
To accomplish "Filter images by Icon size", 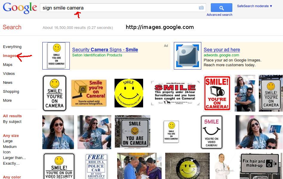I will 7,152.
